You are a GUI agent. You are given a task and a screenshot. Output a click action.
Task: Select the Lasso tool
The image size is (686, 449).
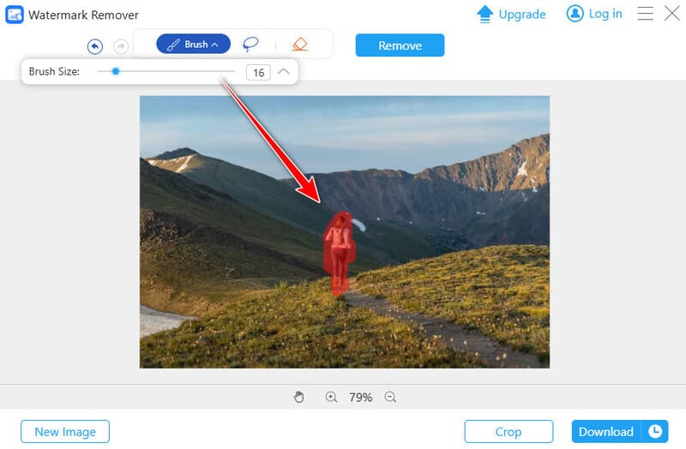click(250, 45)
